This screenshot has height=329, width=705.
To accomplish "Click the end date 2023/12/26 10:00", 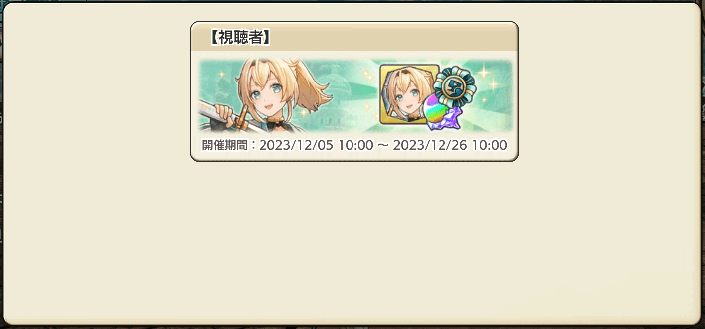I will pos(450,145).
